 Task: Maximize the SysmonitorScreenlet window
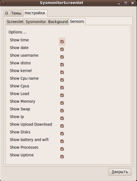click(126, 3)
